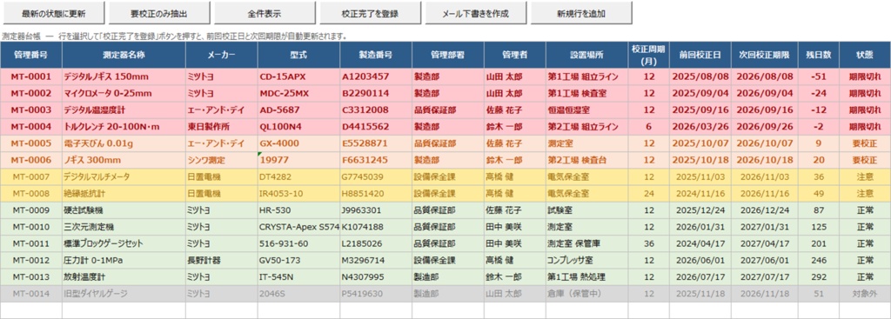Click the シンワ測定 maker cell
The width and height of the screenshot is (891, 319).
222,160
